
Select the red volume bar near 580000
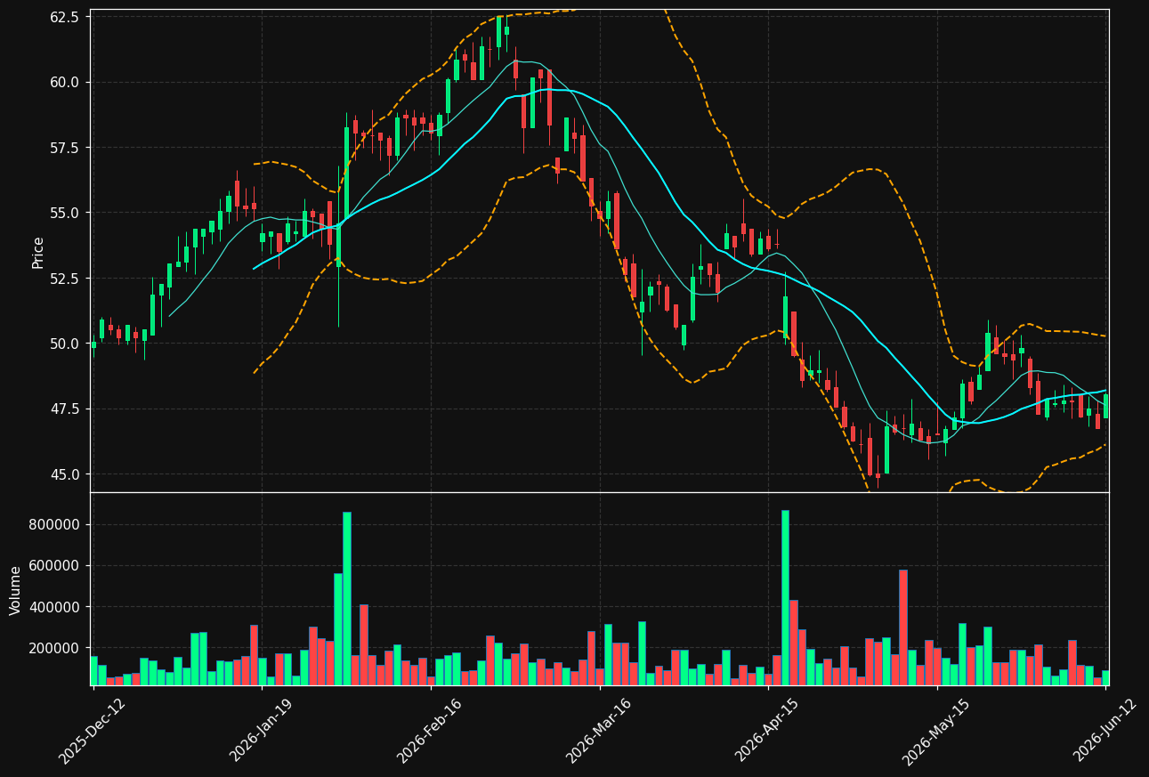click(x=903, y=627)
